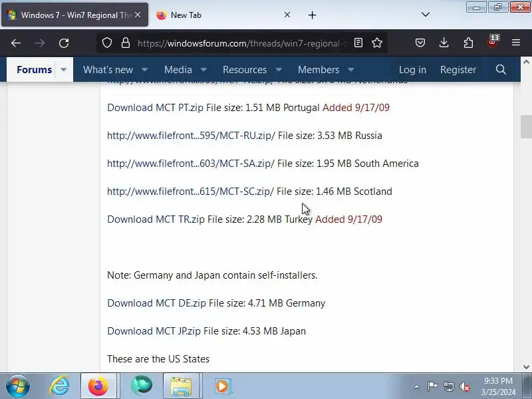Launch Windows Media Player from taskbar
The image size is (532, 399).
click(x=223, y=386)
